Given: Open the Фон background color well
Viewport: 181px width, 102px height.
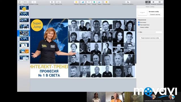Looking at the screenshot, I should pyautogui.click(x=159, y=32).
